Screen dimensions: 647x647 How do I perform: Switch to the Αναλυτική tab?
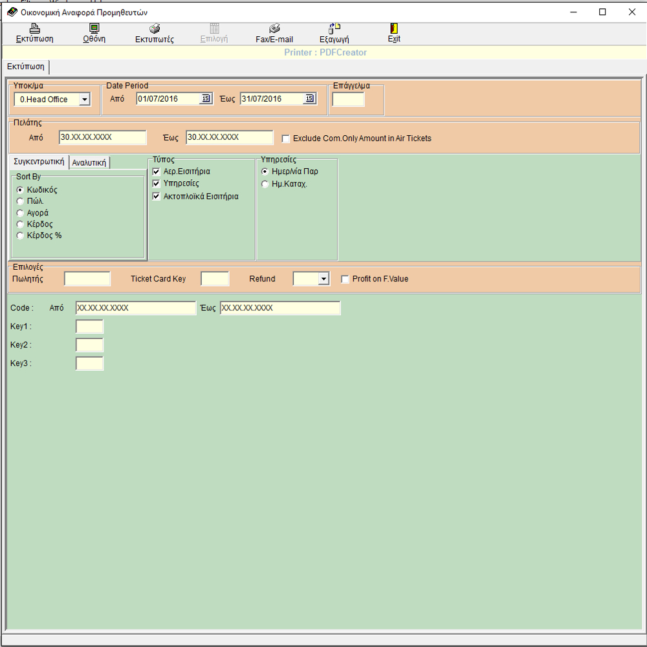pyautogui.click(x=89, y=162)
